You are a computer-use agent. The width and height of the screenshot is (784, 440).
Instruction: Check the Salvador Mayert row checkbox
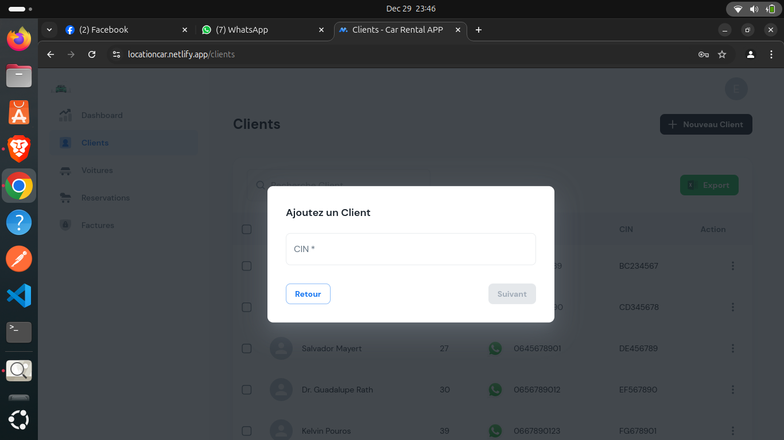247,348
